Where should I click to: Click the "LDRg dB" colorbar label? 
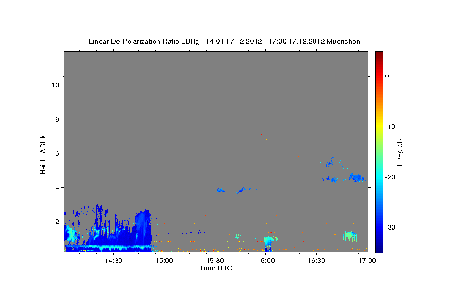[399, 152]
